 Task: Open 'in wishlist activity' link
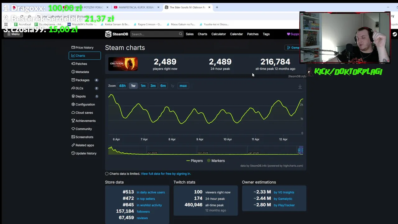tap(149, 205)
